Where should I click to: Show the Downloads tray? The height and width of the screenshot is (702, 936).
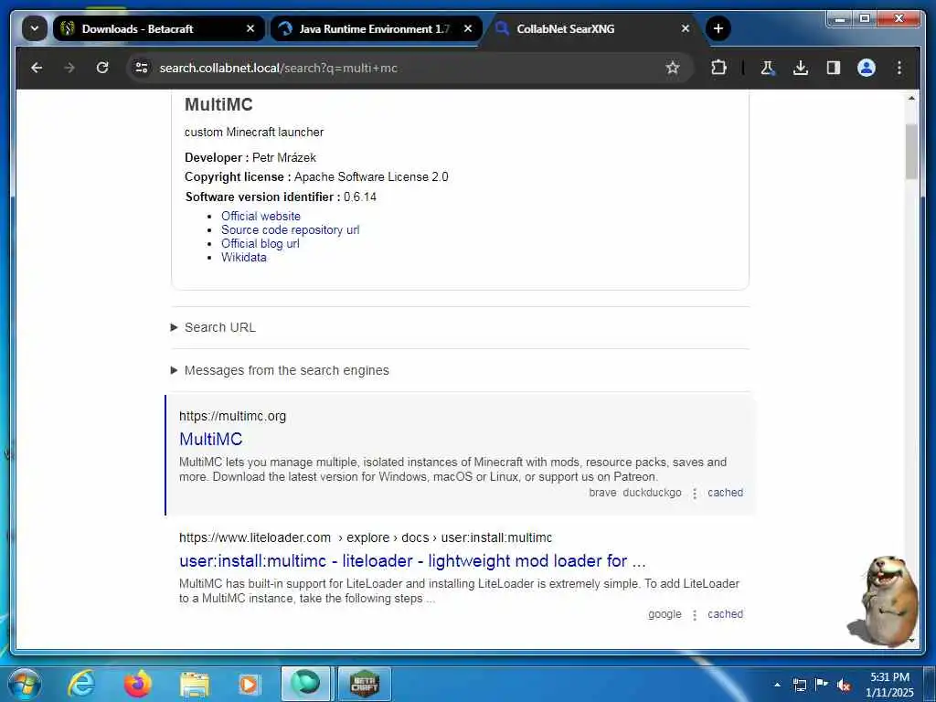click(801, 68)
